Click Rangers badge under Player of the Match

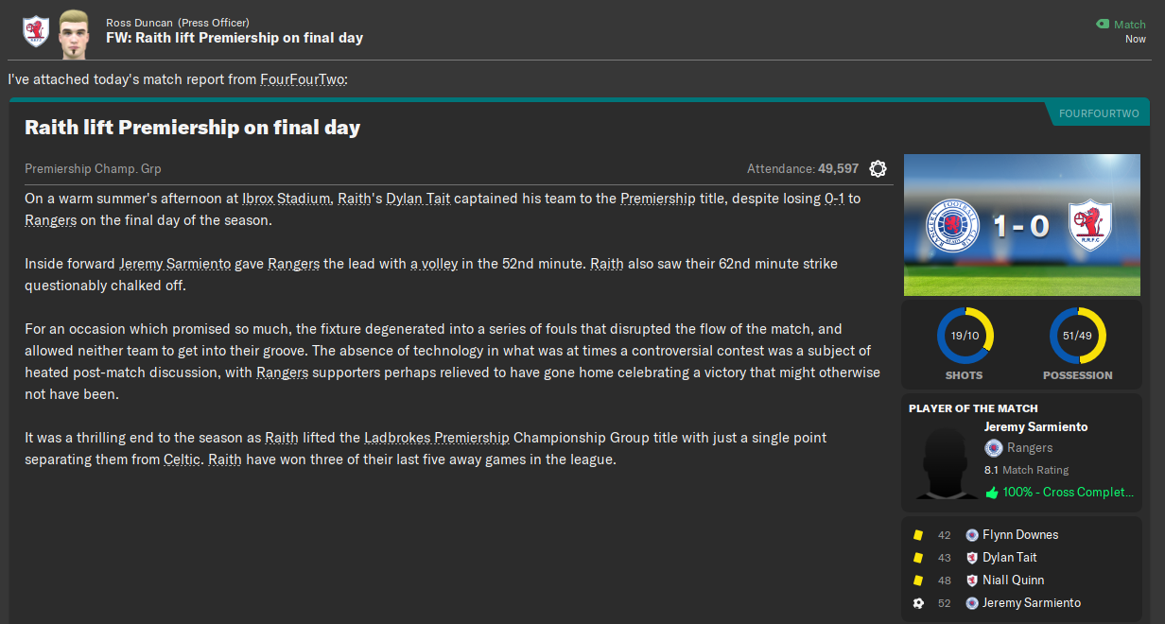tap(993, 448)
